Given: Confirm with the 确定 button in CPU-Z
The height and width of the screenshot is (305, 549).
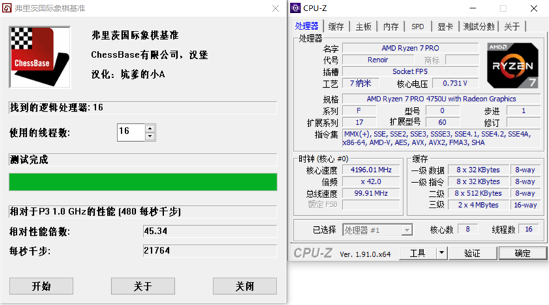Looking at the screenshot, I should coord(523,253).
